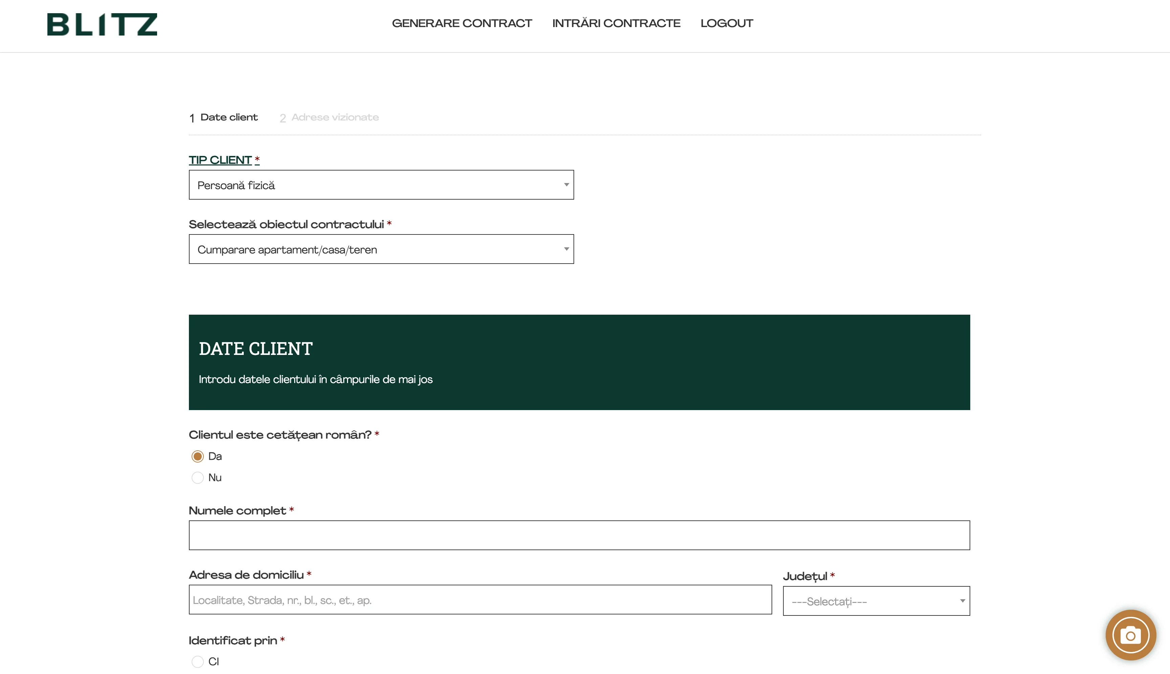This screenshot has height=674, width=1170.
Task: Open the GENERARE CONTRACT menu item
Action: [x=462, y=23]
